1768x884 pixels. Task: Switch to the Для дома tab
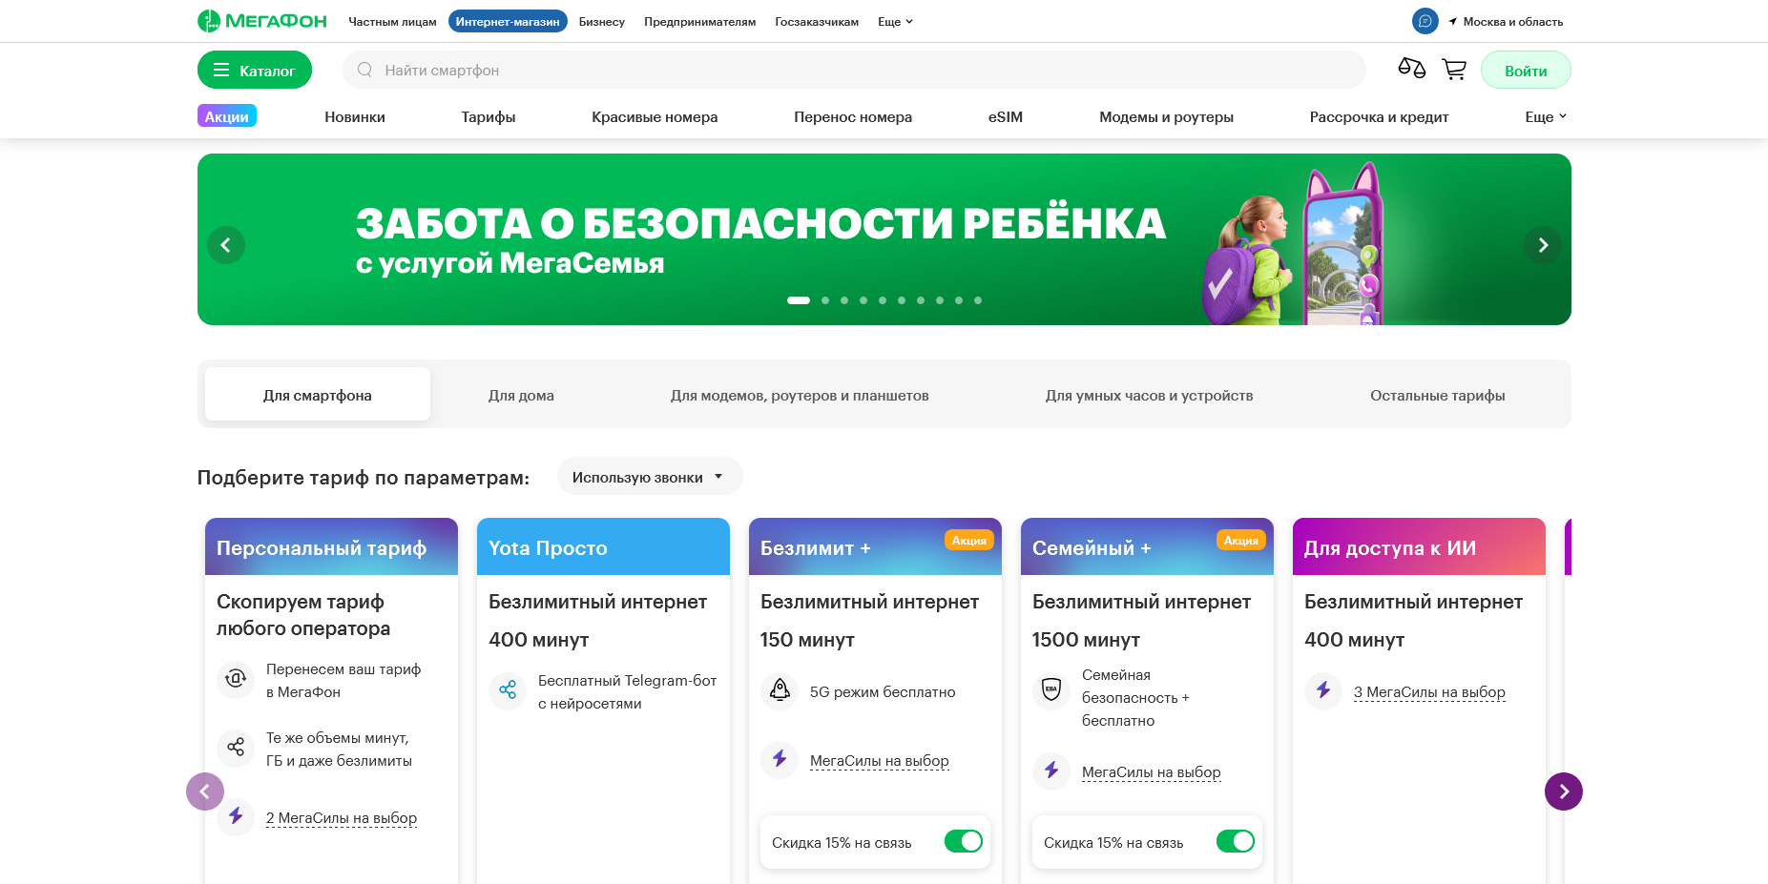click(x=521, y=395)
